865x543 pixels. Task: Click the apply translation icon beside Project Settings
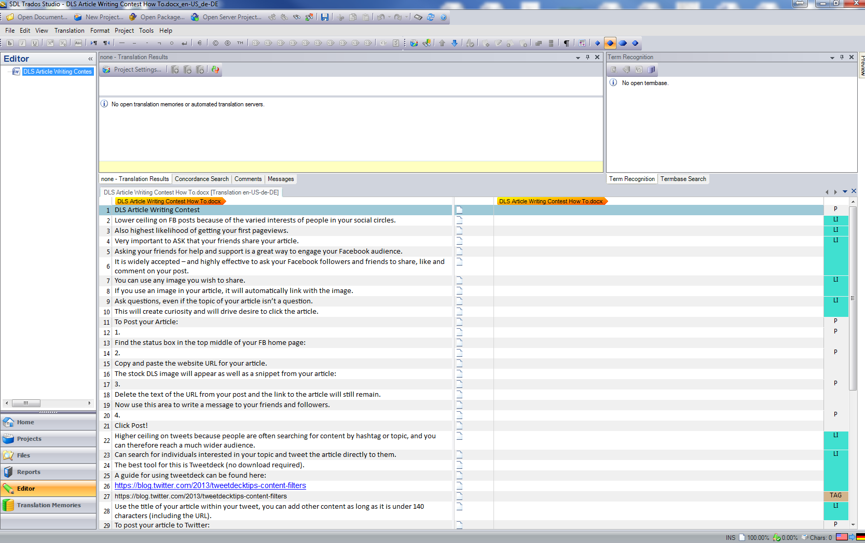pyautogui.click(x=175, y=69)
